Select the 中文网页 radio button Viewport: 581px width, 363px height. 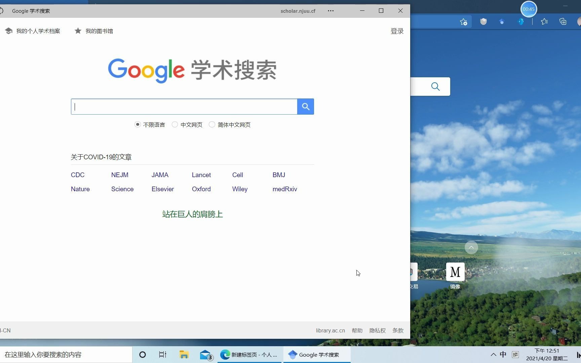(175, 124)
